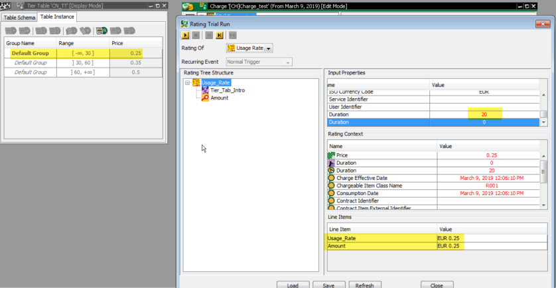556x288 pixels.
Task: Click the Price icon in Rating Context
Action: [x=332, y=155]
